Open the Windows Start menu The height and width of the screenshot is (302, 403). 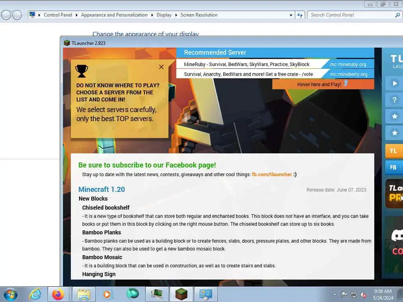click(x=11, y=294)
